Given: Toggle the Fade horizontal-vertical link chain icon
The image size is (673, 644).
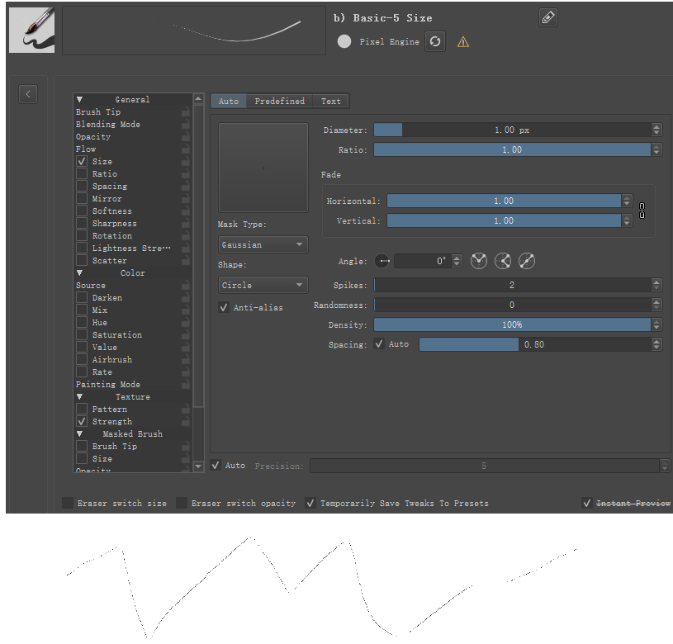Looking at the screenshot, I should pos(642,211).
